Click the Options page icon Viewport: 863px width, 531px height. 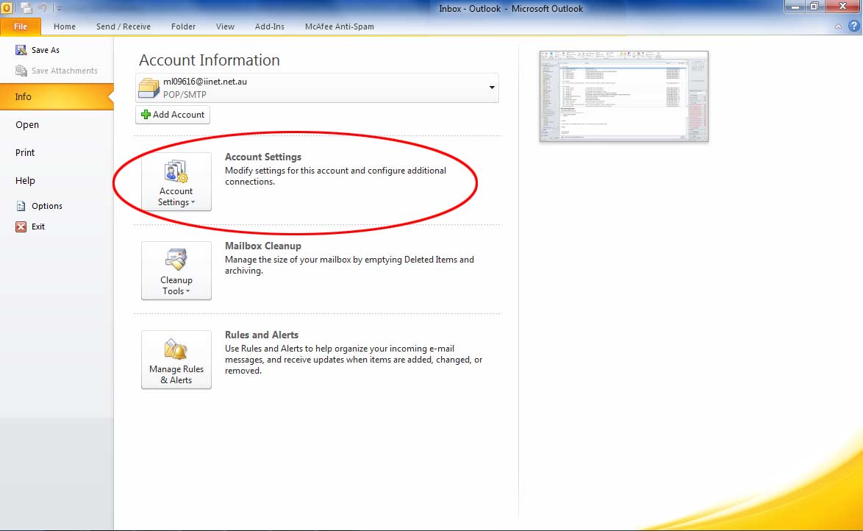coord(21,206)
